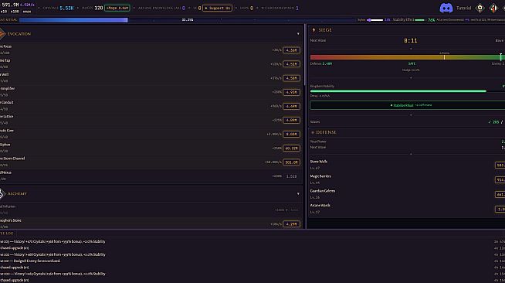Viewport: 505px width, 283px height.
Task: Select the x100 buy multiplier
Action: (15, 12)
